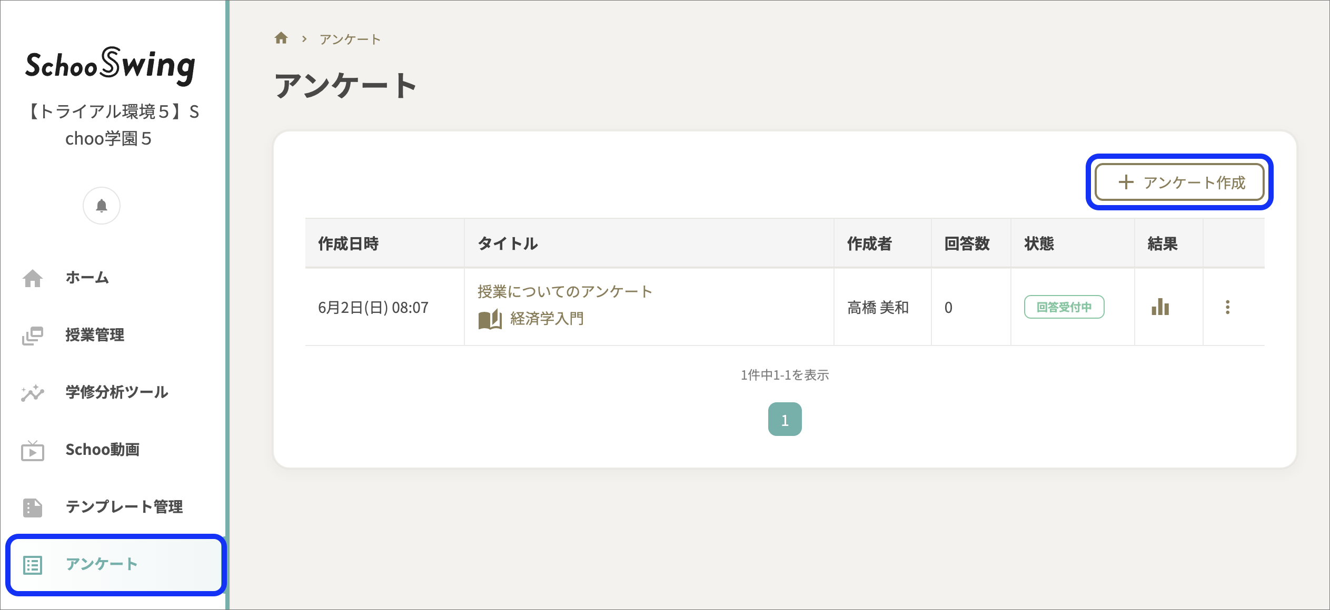Select the home icon next to ホーム
This screenshot has height=610, width=1330.
coord(33,278)
